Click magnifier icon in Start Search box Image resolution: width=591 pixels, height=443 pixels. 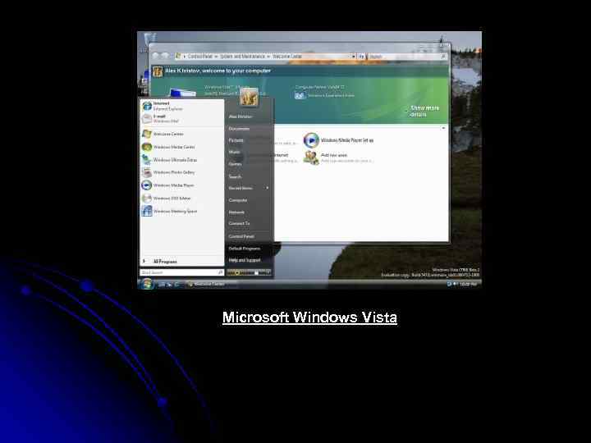[x=221, y=272]
